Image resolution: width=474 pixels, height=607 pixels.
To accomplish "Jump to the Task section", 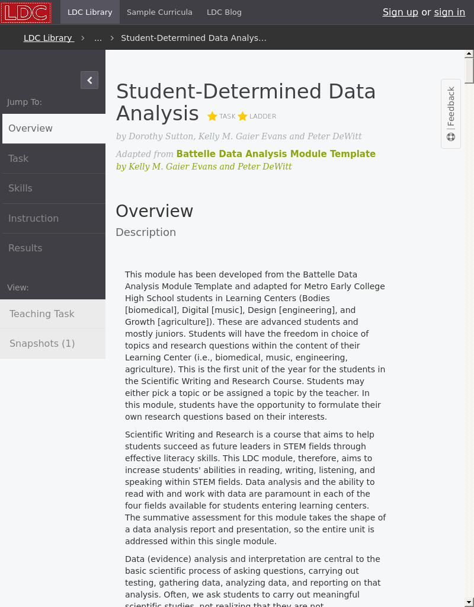I will coord(18,158).
